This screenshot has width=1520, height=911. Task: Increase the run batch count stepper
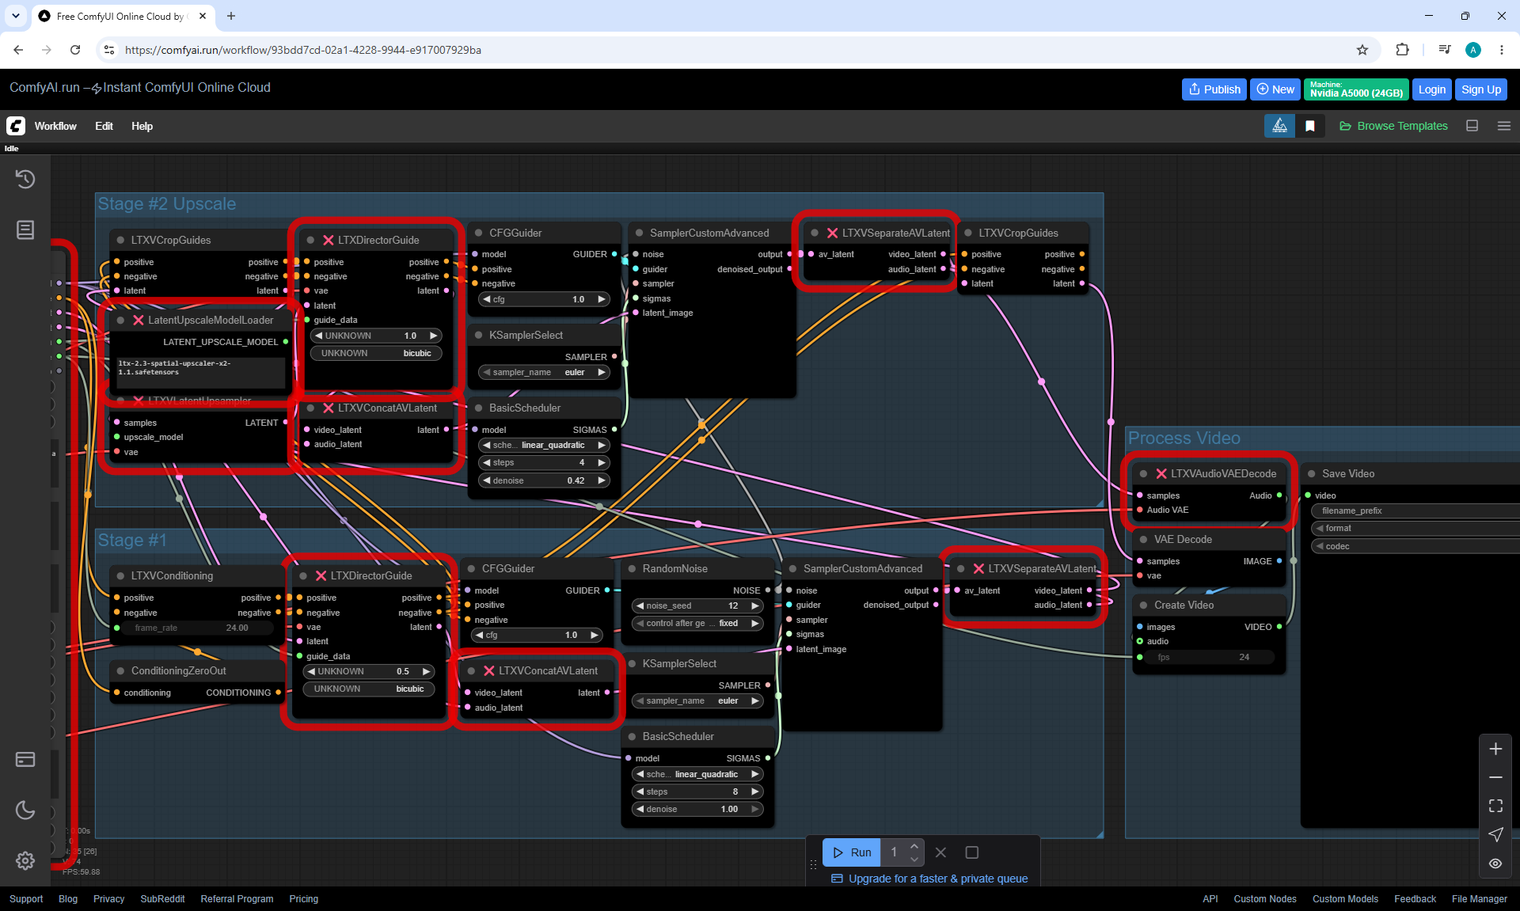pos(914,846)
